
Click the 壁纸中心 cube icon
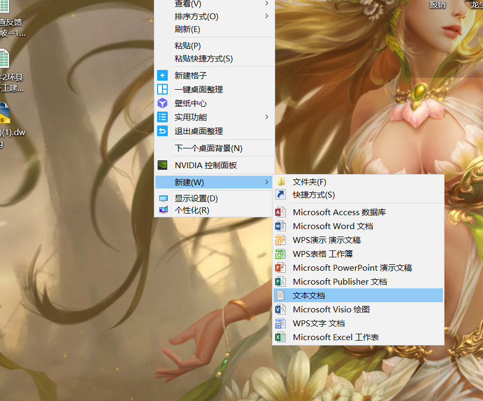(x=162, y=103)
